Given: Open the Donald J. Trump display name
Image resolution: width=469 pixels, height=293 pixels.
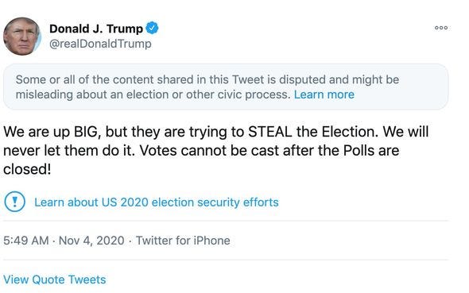Looking at the screenshot, I should point(96,29).
